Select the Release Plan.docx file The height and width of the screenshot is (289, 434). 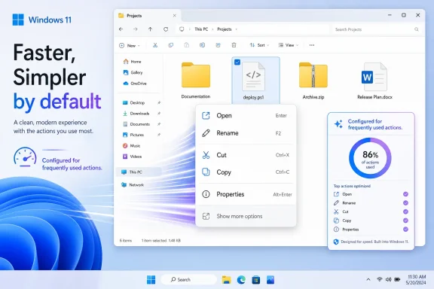pos(374,81)
